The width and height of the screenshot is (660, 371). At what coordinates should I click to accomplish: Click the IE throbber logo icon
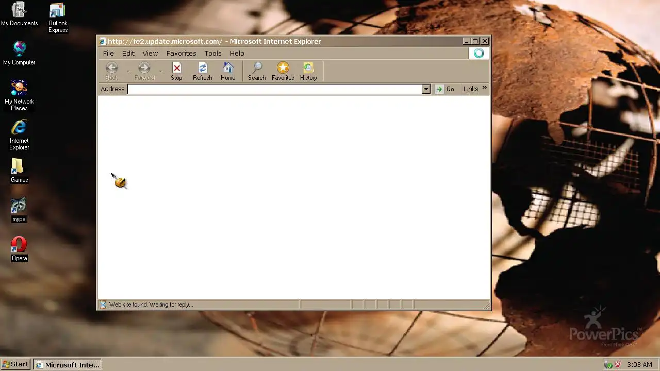pyautogui.click(x=479, y=53)
